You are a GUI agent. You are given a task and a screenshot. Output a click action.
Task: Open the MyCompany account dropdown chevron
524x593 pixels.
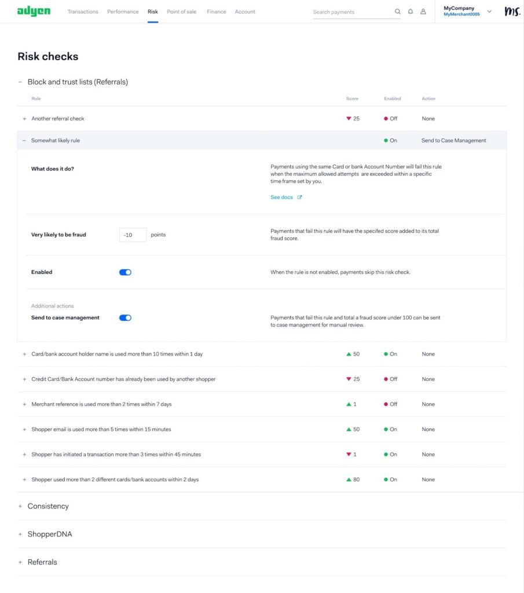pos(489,12)
